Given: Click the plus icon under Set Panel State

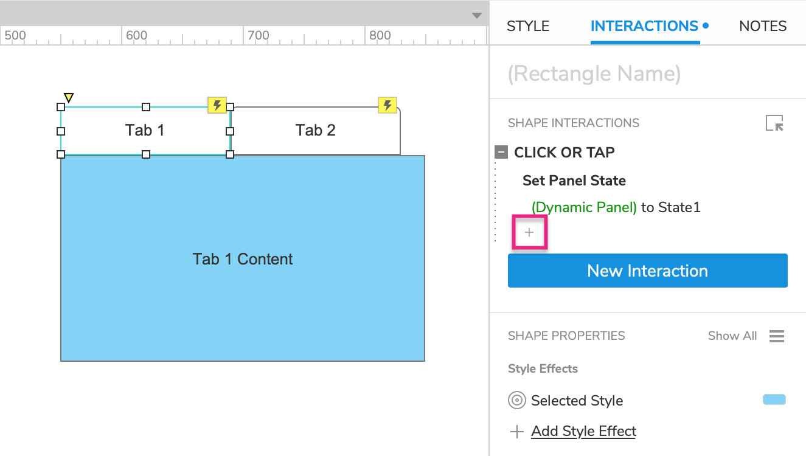Looking at the screenshot, I should point(529,232).
